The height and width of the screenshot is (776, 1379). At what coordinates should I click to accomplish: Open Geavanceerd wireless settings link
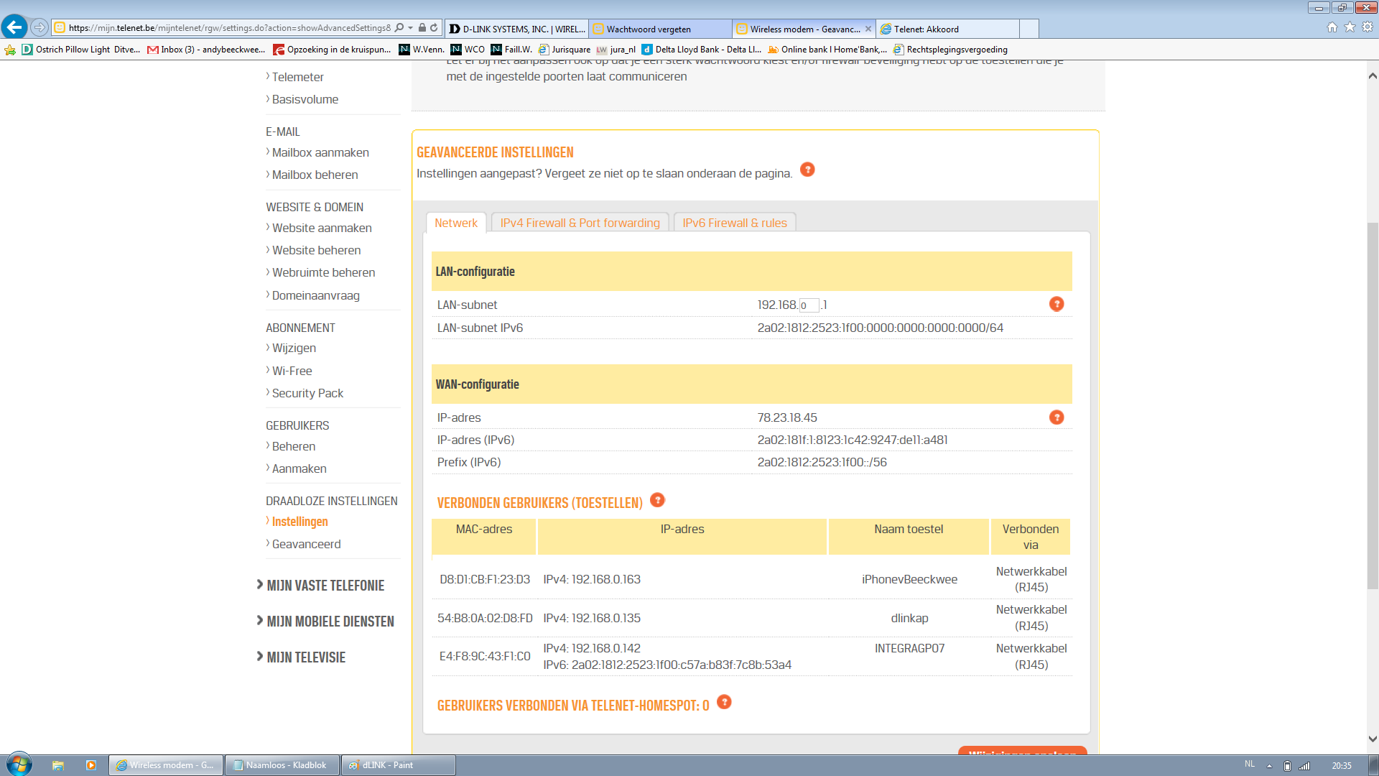click(x=306, y=544)
